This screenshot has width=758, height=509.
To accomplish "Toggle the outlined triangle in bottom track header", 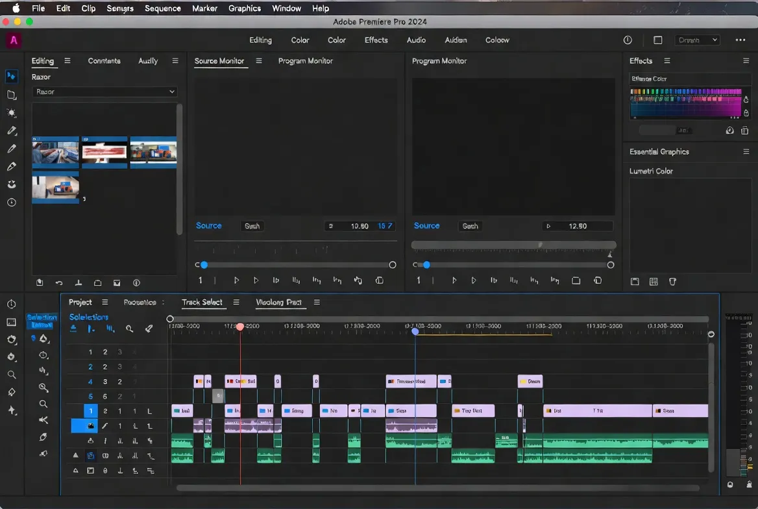I will click(x=75, y=470).
